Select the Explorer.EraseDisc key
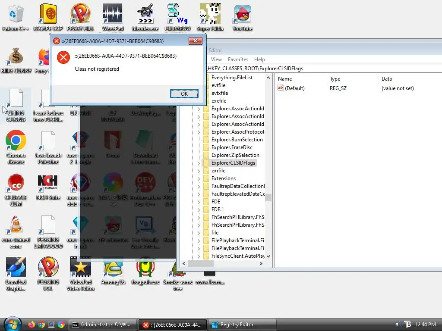Viewport: 442px width, 331px height. point(232,147)
